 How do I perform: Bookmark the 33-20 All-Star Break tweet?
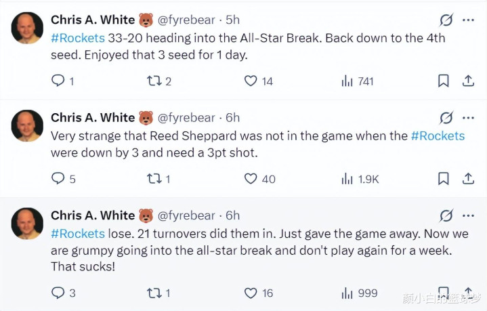(443, 81)
